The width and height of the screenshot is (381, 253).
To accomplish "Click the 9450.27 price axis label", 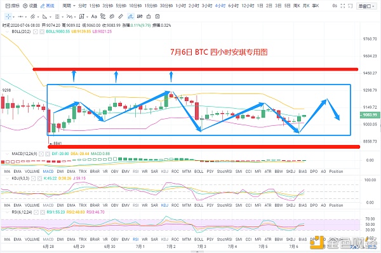I will pos(370,73).
